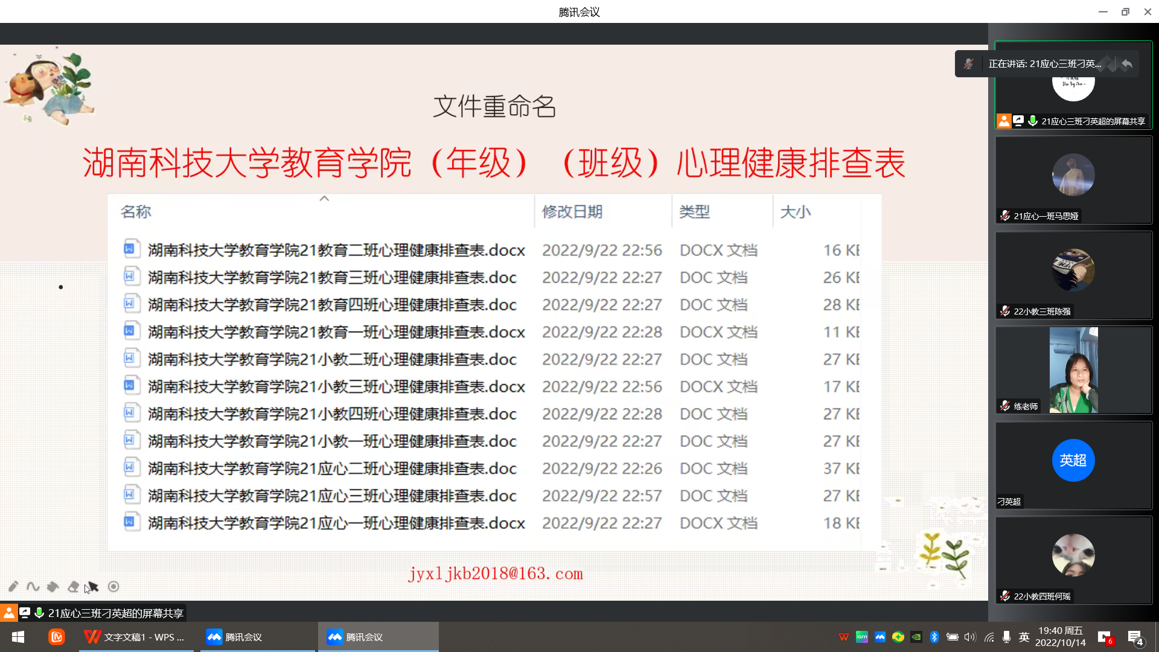Select the curve line annotation tool
The width and height of the screenshot is (1159, 652).
[x=33, y=586]
